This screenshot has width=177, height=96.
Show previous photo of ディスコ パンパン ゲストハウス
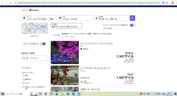(x=53, y=52)
